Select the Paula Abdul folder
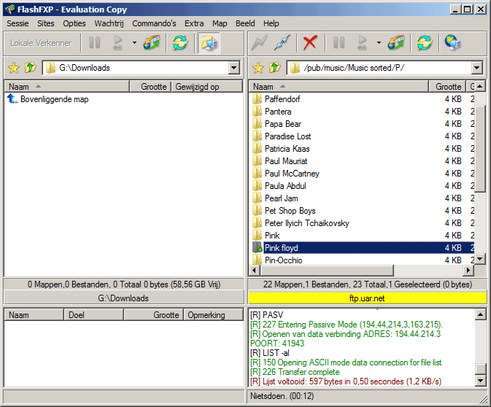The image size is (491, 407). (285, 186)
